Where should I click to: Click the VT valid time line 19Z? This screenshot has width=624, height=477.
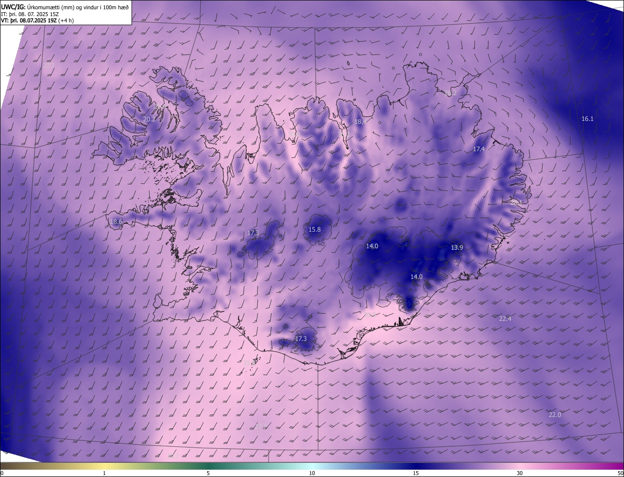pyautogui.click(x=38, y=20)
